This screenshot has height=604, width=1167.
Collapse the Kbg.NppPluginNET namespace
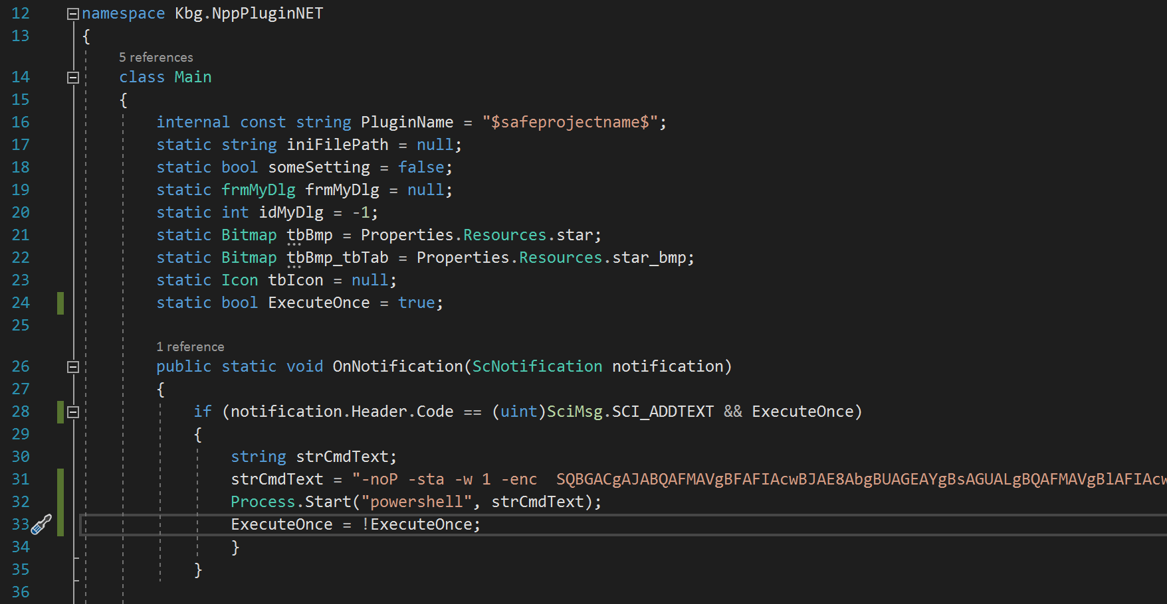pos(73,12)
